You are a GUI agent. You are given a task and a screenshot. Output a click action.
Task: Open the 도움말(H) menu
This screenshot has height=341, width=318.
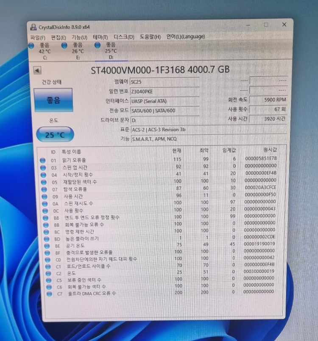tap(150, 37)
